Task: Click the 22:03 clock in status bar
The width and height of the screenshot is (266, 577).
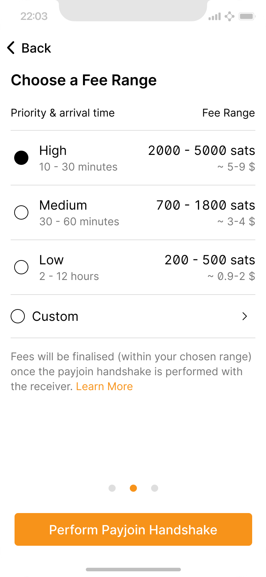Action: 34,16
